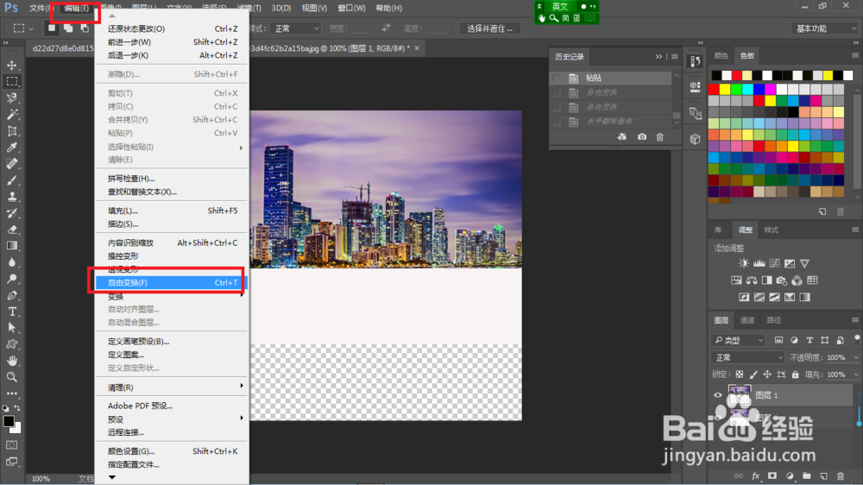The height and width of the screenshot is (485, 863).
Task: Select the Brush tool
Action: pos(11,180)
